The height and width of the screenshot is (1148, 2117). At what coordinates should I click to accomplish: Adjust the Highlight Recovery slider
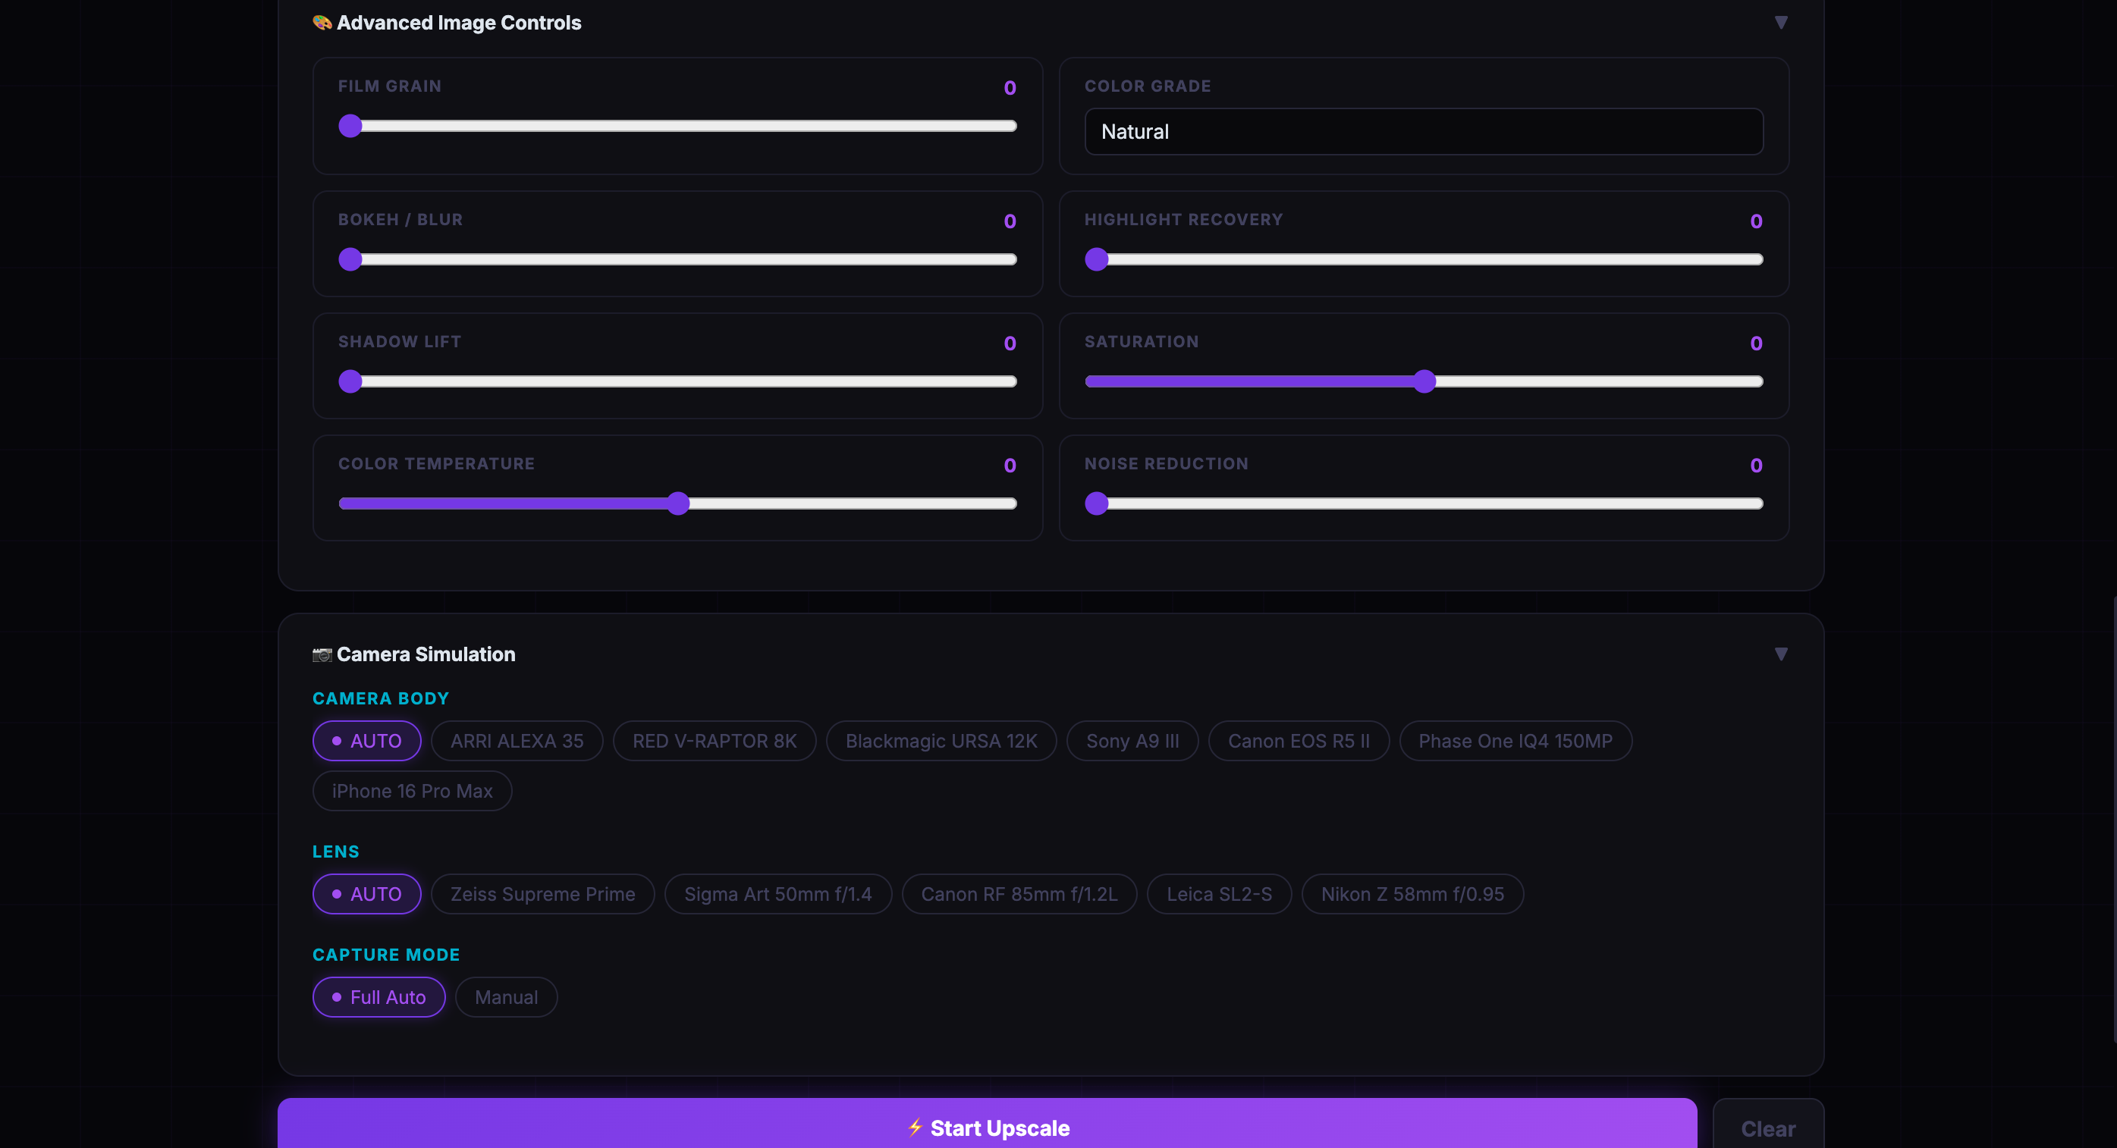click(x=1424, y=259)
